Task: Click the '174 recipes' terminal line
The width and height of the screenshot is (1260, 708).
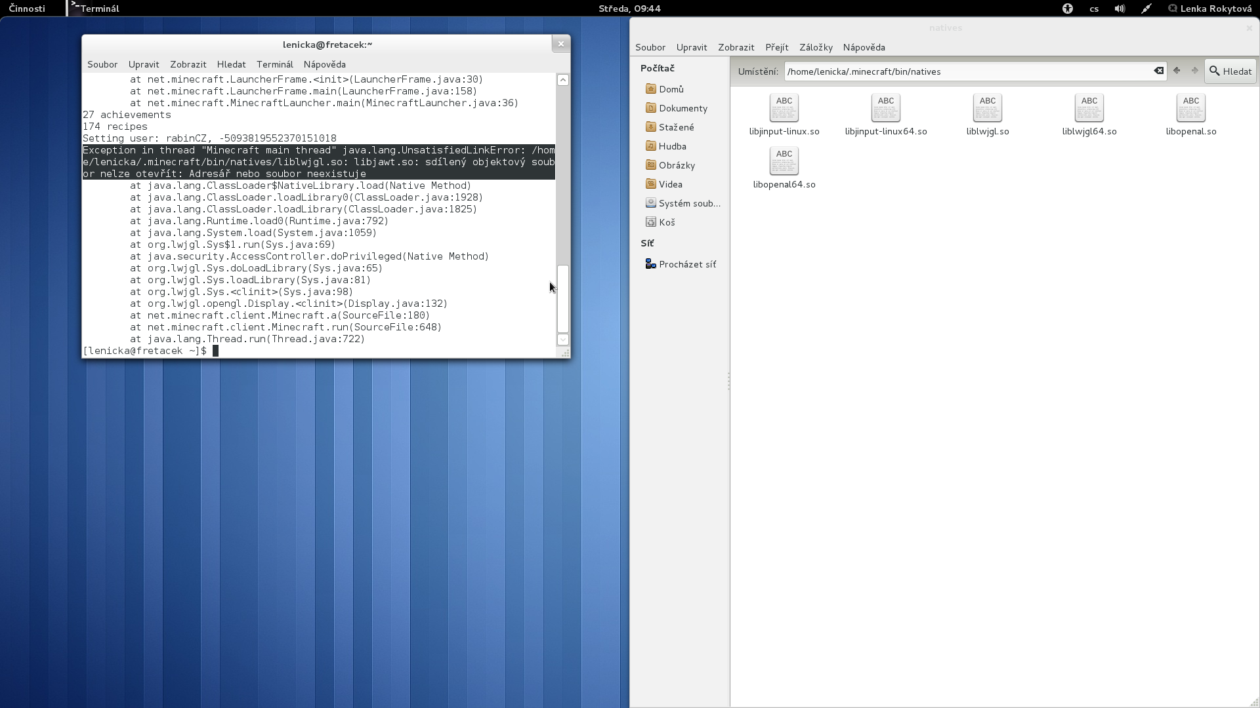Action: click(x=115, y=127)
